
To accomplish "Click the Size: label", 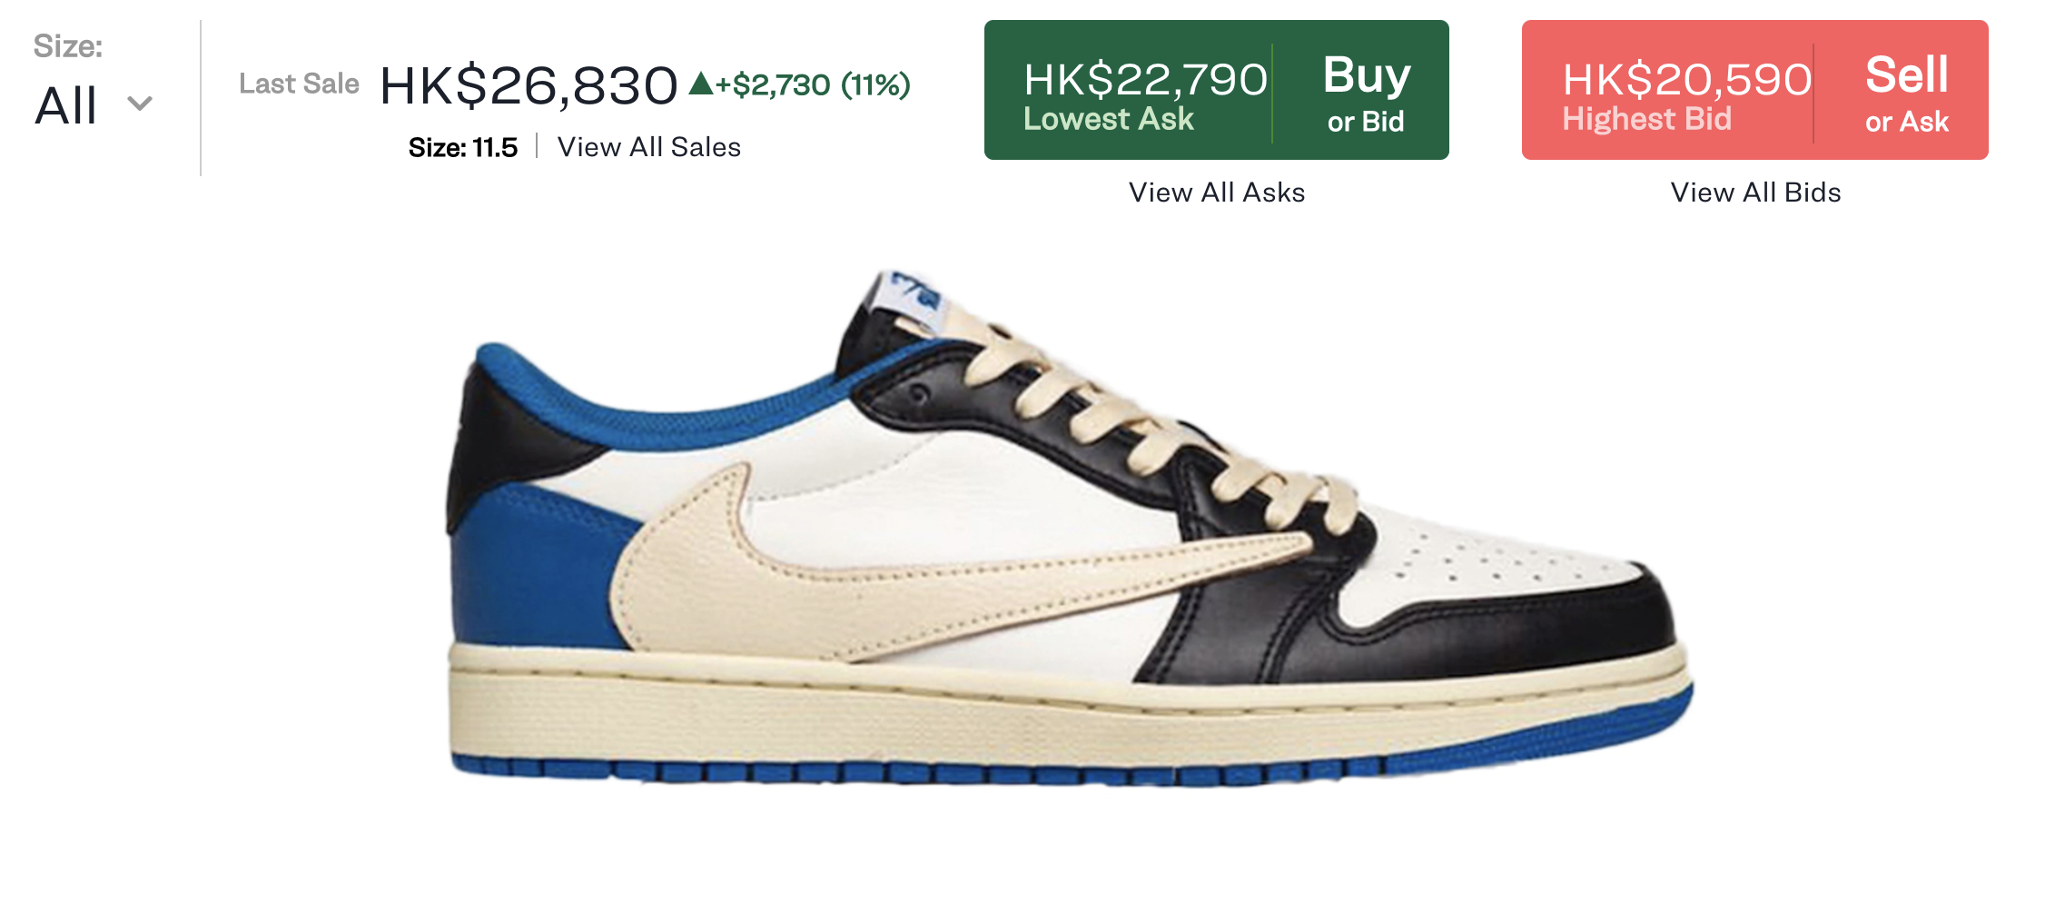I will pos(68,46).
